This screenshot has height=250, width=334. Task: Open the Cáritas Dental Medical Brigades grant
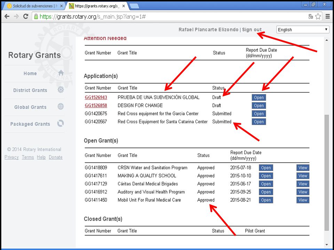click(266, 184)
